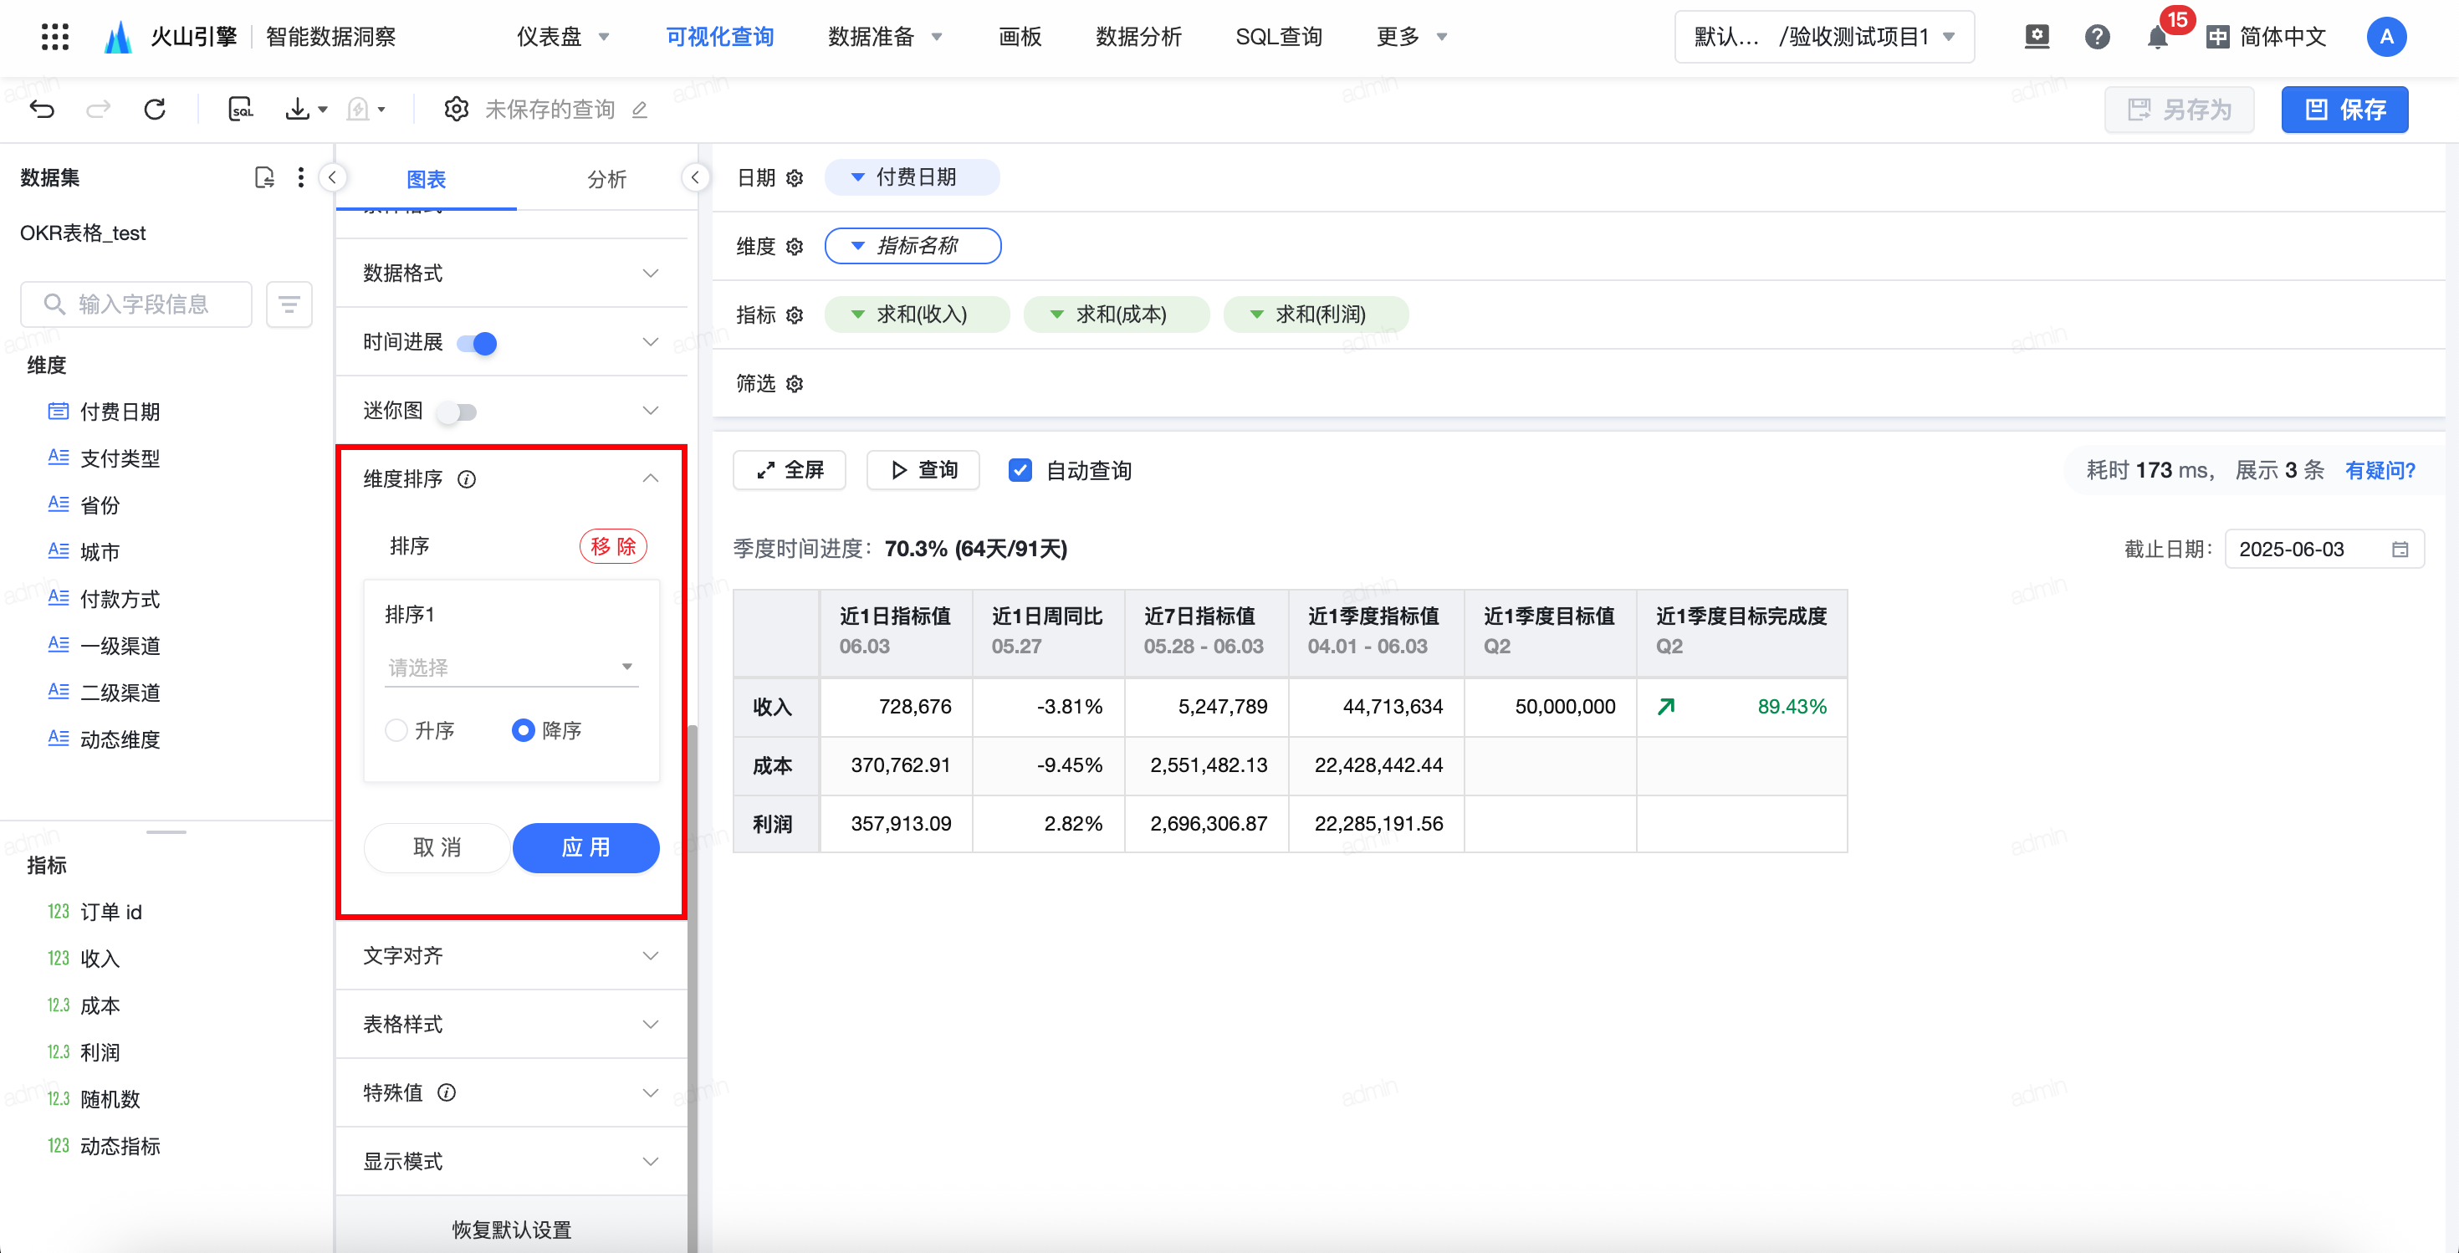
Task: Open 仪表盘 menu
Action: [562, 37]
